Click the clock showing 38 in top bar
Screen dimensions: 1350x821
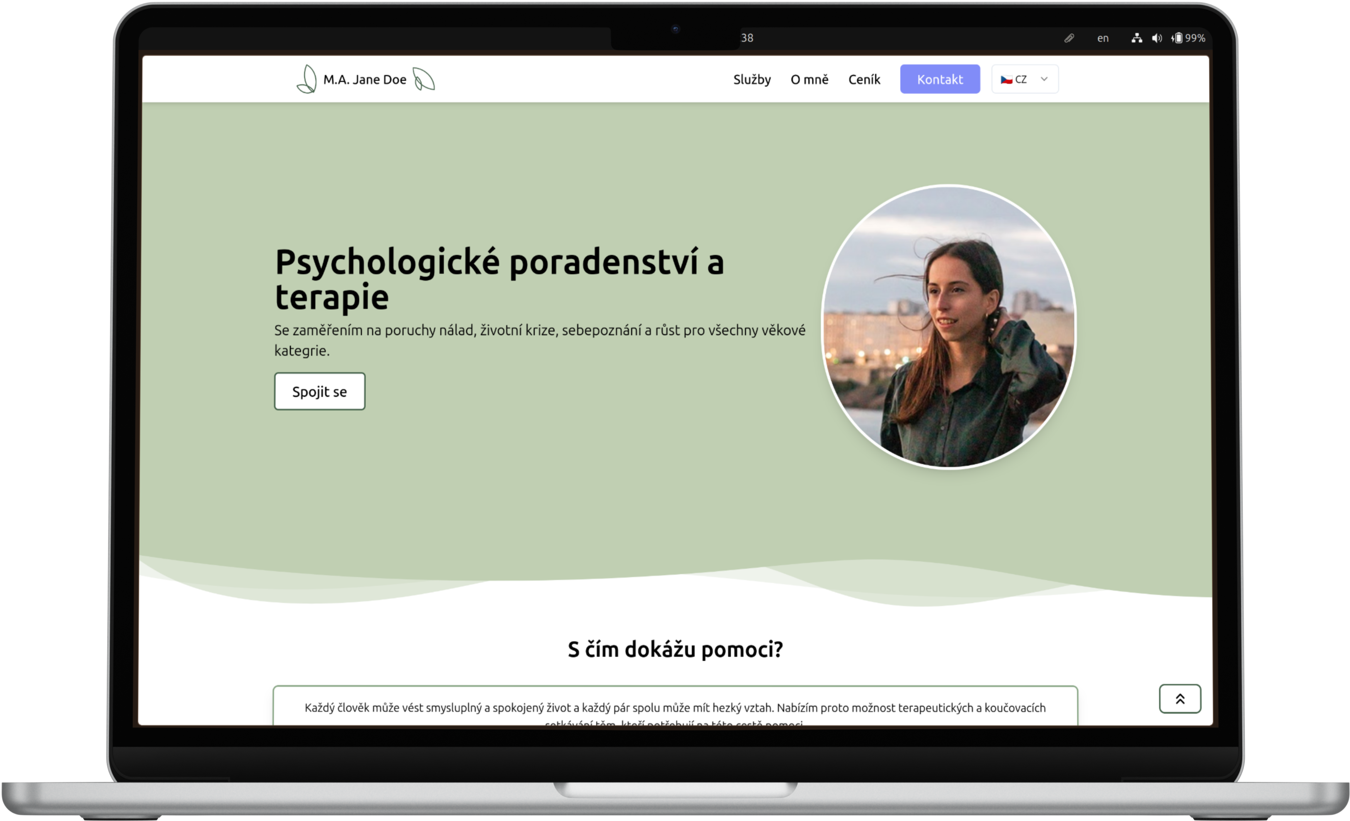[747, 38]
